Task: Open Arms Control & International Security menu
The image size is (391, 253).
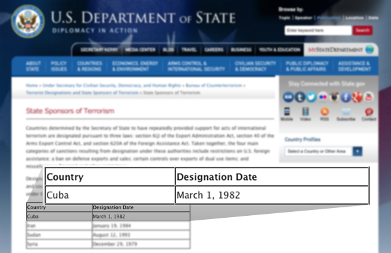Action: click(196, 66)
